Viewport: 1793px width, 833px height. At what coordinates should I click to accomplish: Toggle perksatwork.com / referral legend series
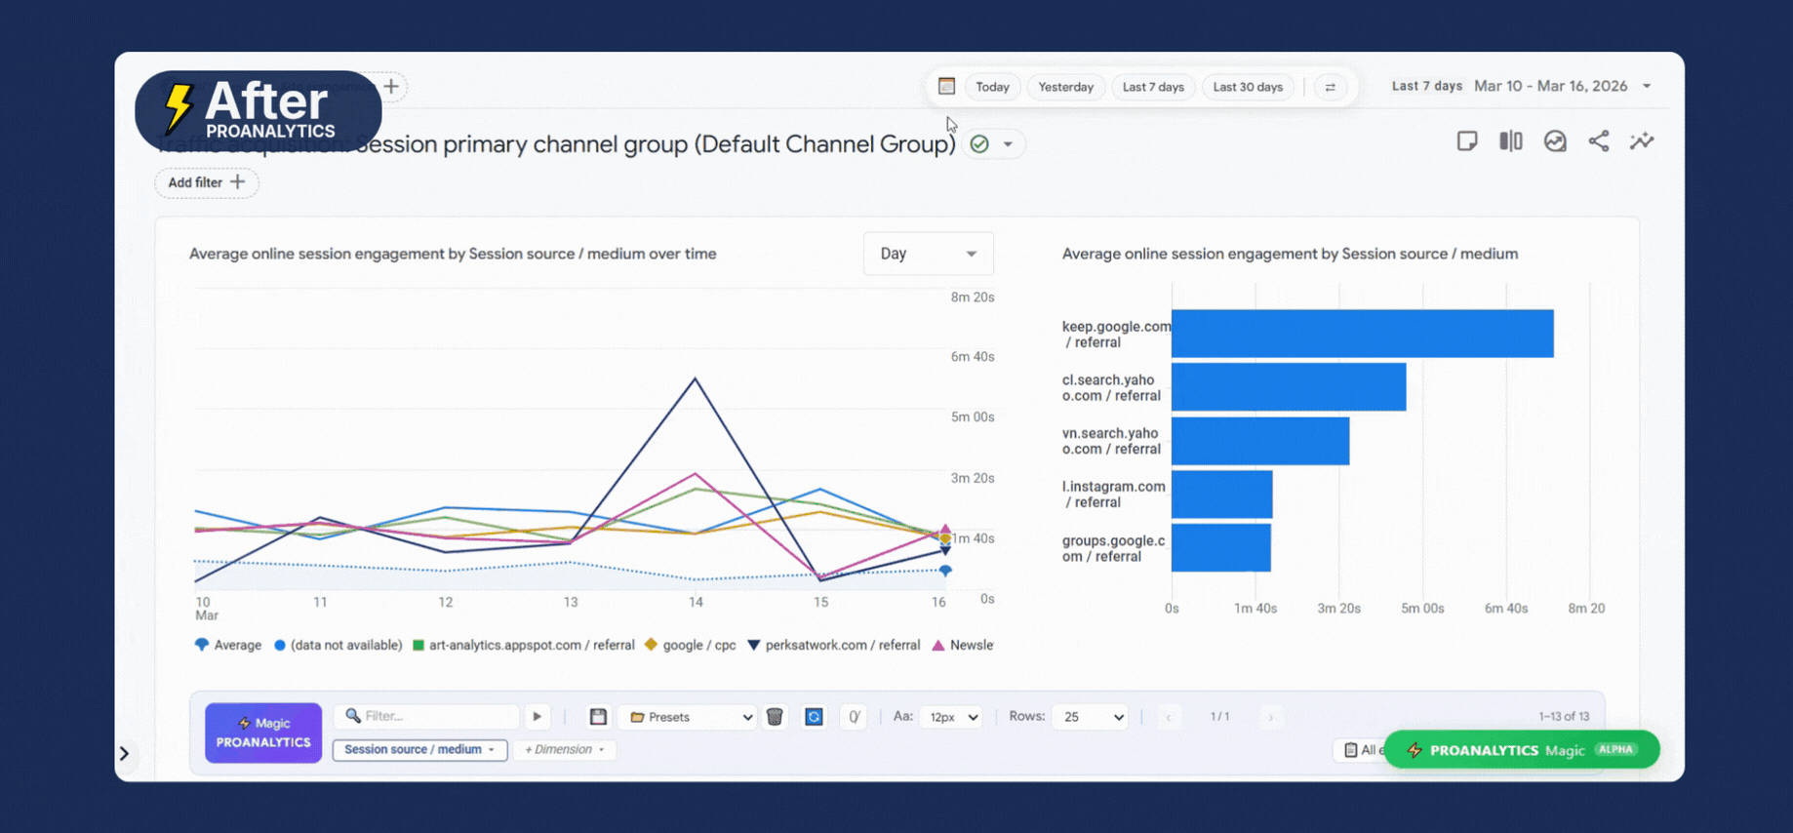pos(834,645)
